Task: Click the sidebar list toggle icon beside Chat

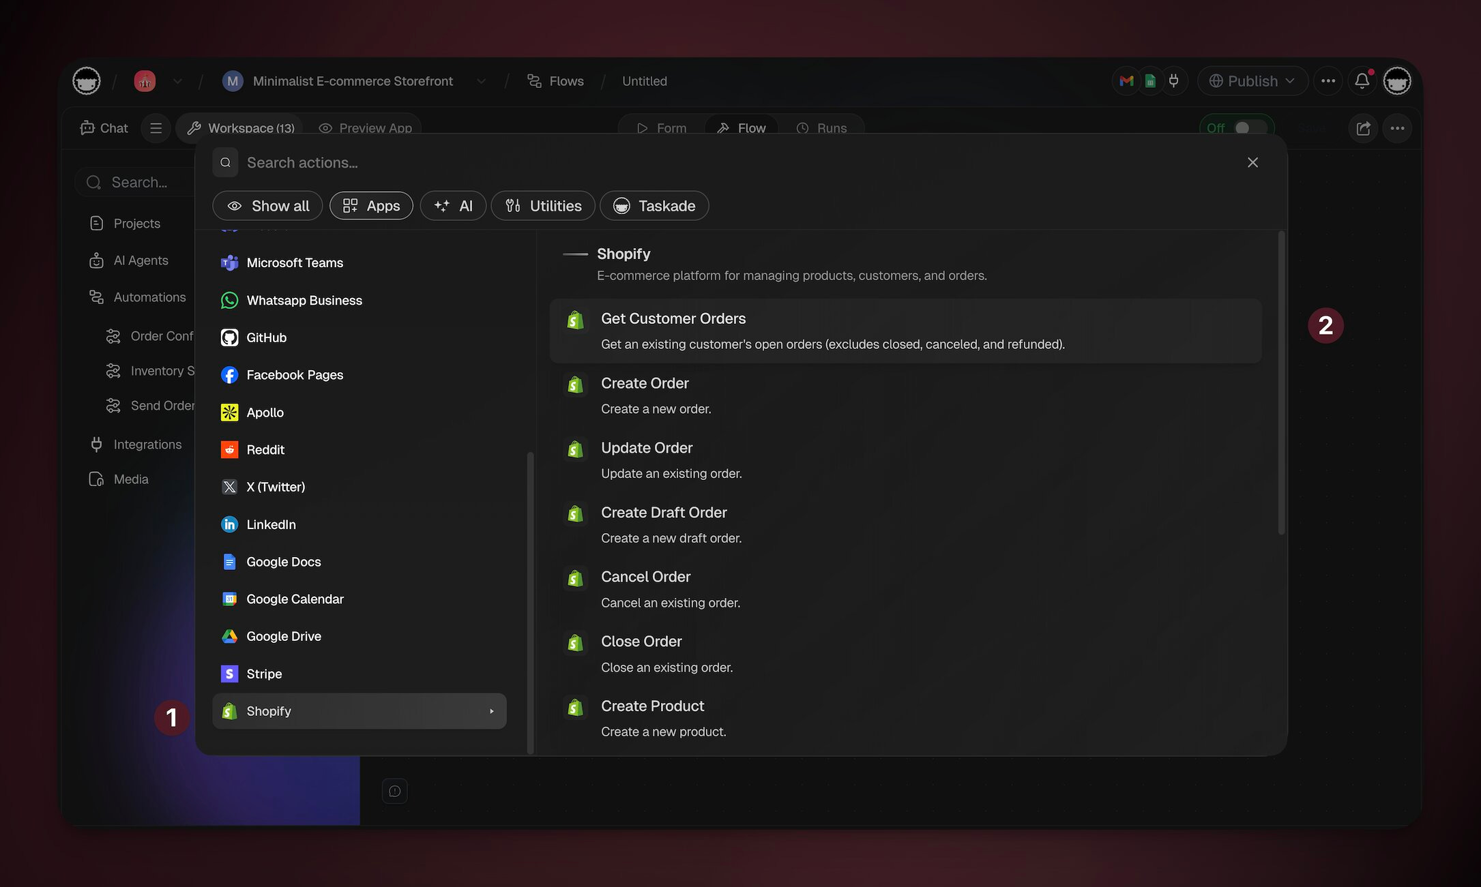Action: pyautogui.click(x=156, y=128)
